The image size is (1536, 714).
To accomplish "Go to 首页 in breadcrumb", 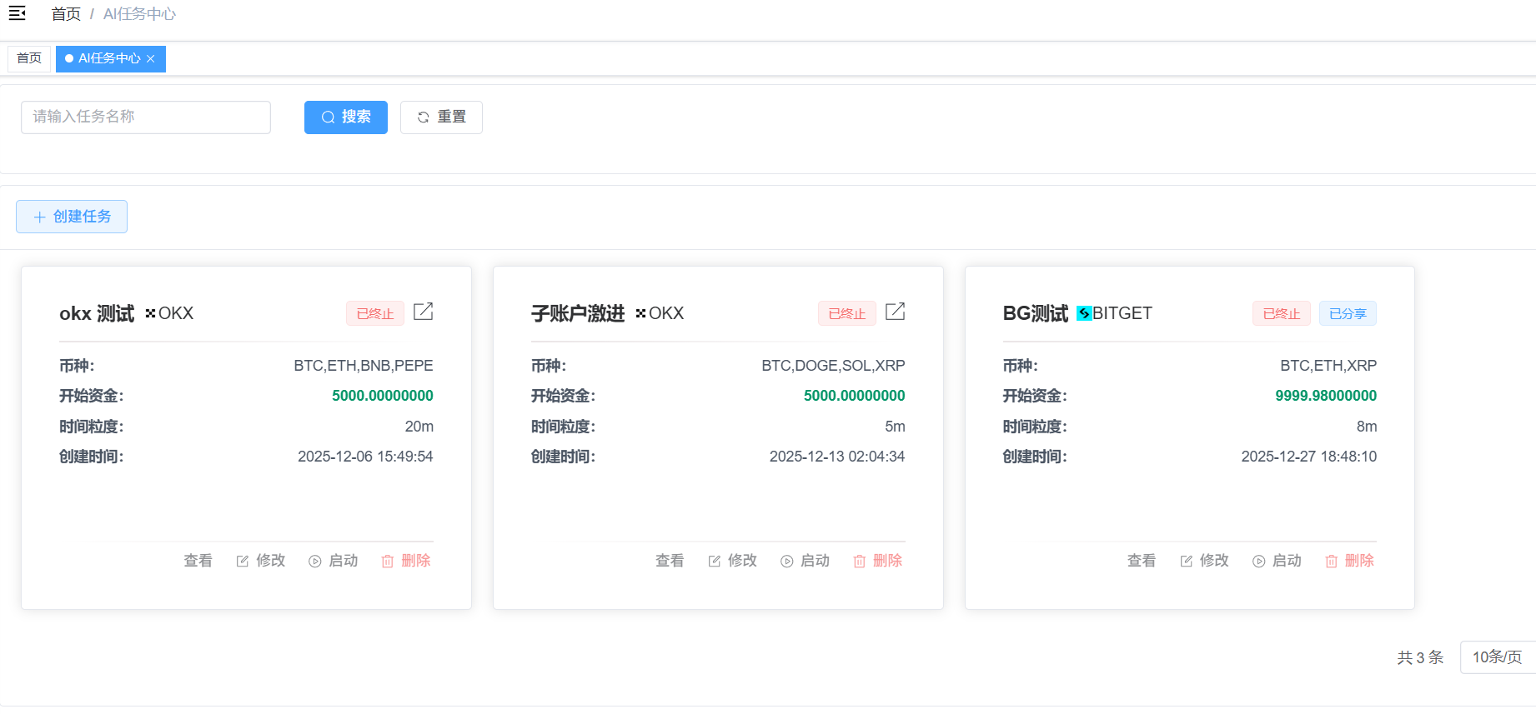I will pos(66,14).
